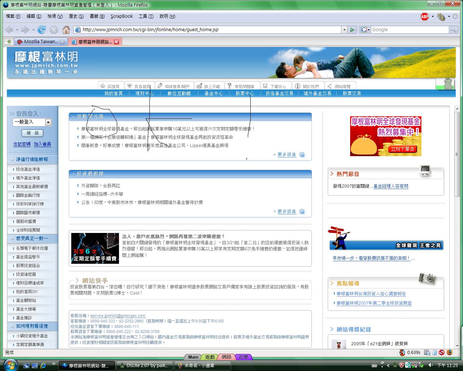Screen dimensions: 463x371
Task: Open 投信基金淨值 in the left sidebar
Action: point(28,169)
